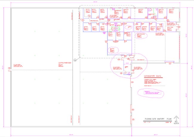This screenshot has width=194, height=137.
Task: Click the bottom-left horizontal dimension text
Action: pos(71,134)
